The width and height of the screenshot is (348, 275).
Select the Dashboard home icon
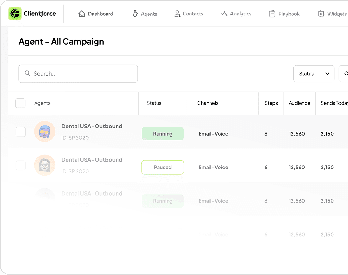coord(81,14)
